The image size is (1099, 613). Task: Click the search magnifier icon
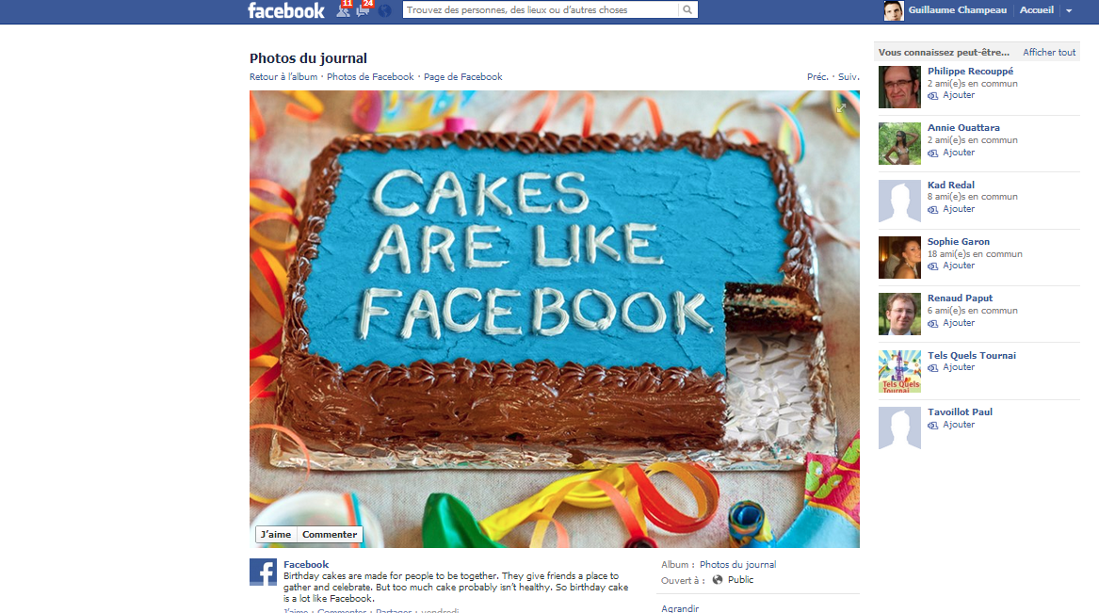(687, 9)
